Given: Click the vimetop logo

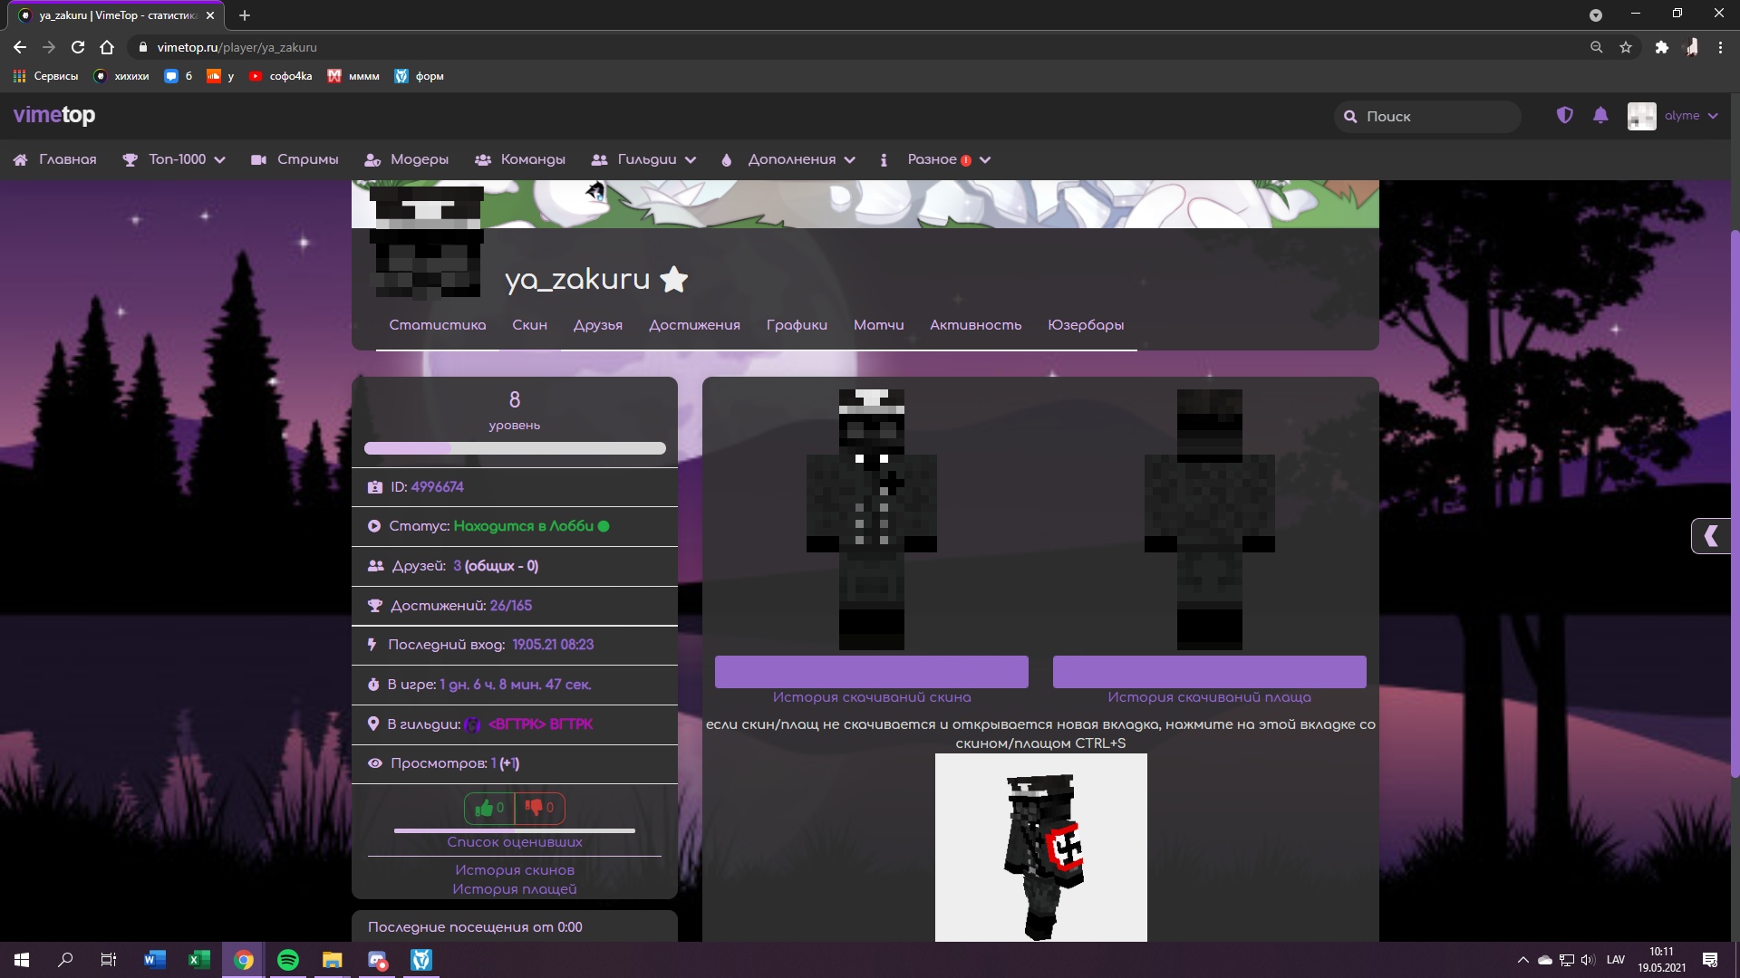Looking at the screenshot, I should [54, 115].
